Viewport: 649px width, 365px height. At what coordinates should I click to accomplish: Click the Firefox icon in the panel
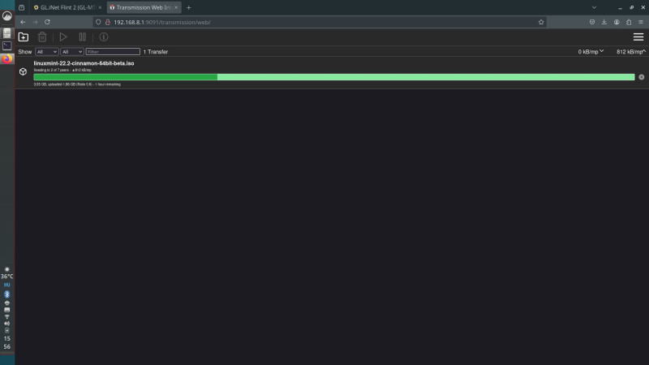tap(7, 58)
